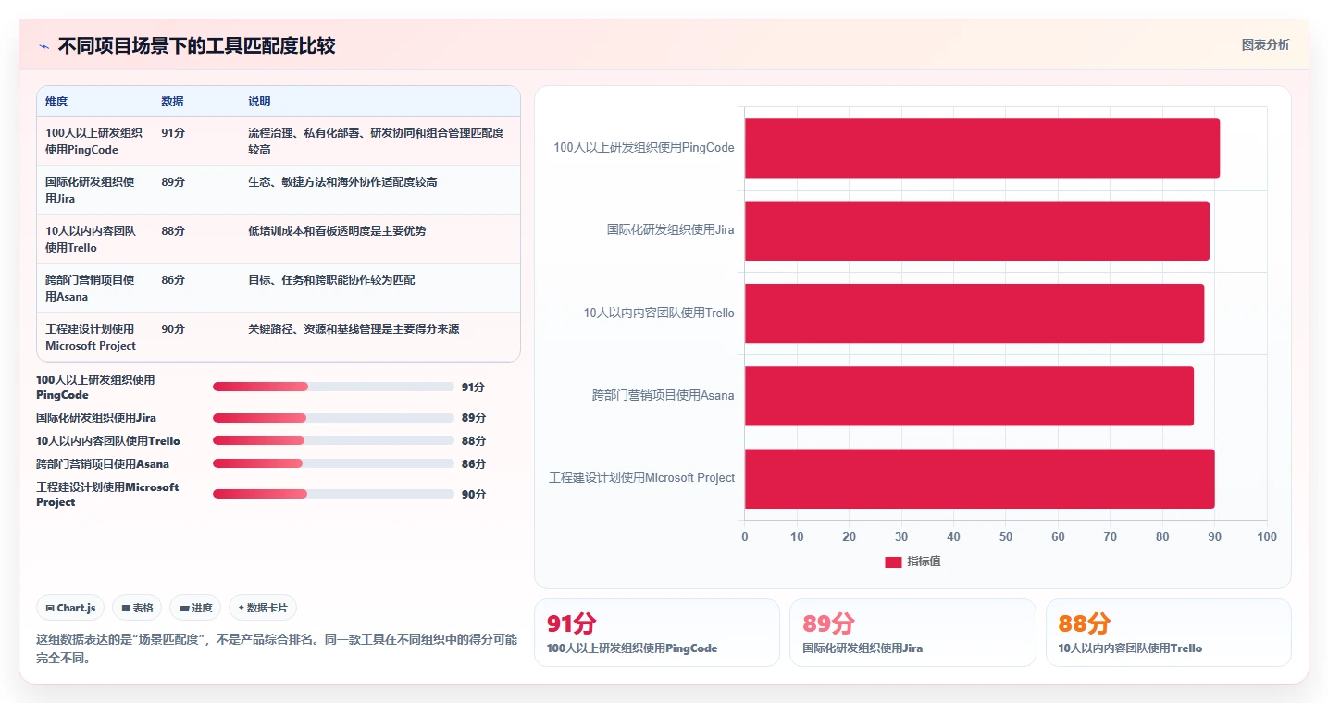Click table cell 100人以上研发组织使用PingCode
The image size is (1328, 703).
(93, 142)
